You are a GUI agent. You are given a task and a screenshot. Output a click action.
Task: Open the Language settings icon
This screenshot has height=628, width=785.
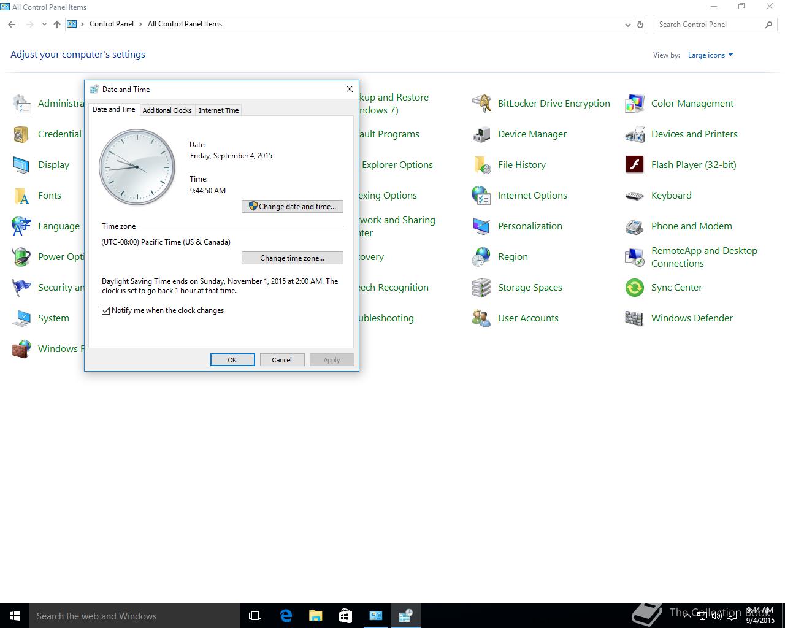21,226
